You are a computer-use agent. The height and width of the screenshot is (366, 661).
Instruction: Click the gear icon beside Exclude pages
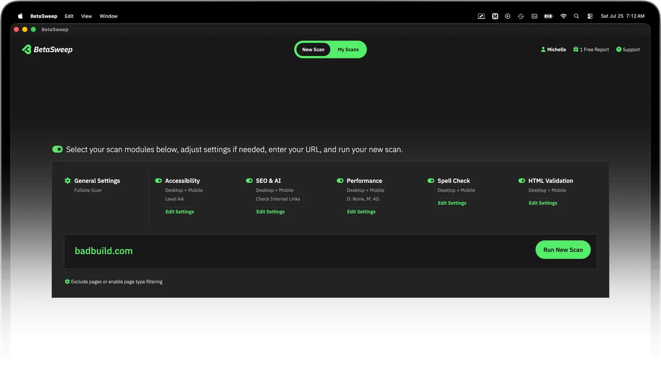coord(67,282)
